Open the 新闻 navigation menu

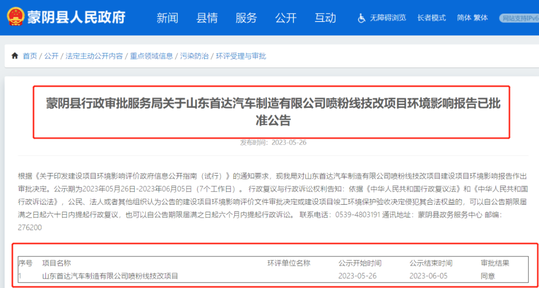coord(167,18)
